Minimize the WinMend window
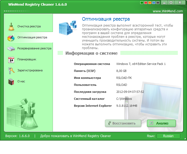Image resolution: width=187 pixels, height=154 pixels. (x=164, y=2)
